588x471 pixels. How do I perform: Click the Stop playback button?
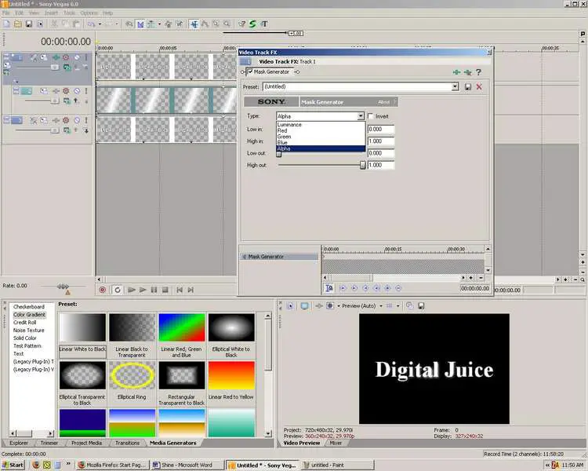[165, 290]
